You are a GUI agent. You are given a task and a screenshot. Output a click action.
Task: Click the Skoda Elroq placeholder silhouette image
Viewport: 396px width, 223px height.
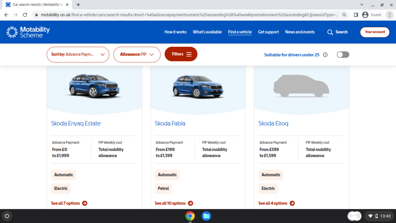301,86
